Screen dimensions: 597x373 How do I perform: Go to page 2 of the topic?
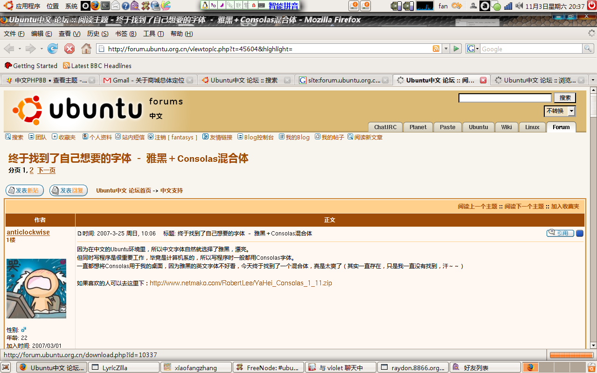(x=32, y=170)
